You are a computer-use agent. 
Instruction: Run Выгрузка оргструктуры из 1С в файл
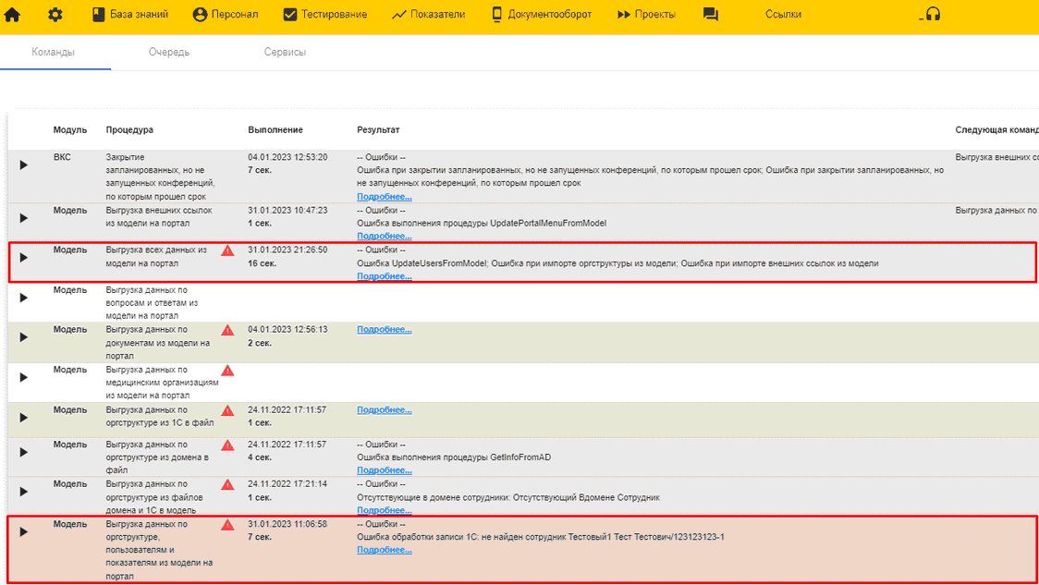pyautogui.click(x=24, y=418)
